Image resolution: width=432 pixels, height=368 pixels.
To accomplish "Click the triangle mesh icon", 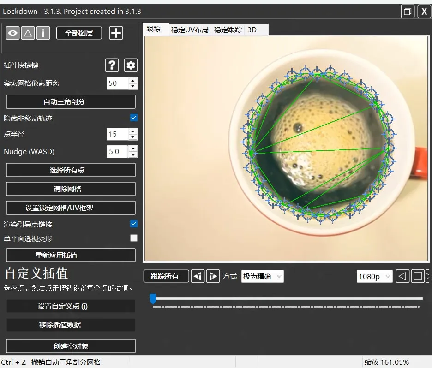I will (x=28, y=33).
